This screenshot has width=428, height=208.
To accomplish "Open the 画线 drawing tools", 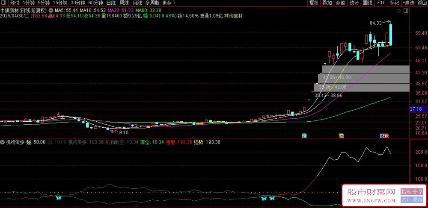I will coord(368,3).
